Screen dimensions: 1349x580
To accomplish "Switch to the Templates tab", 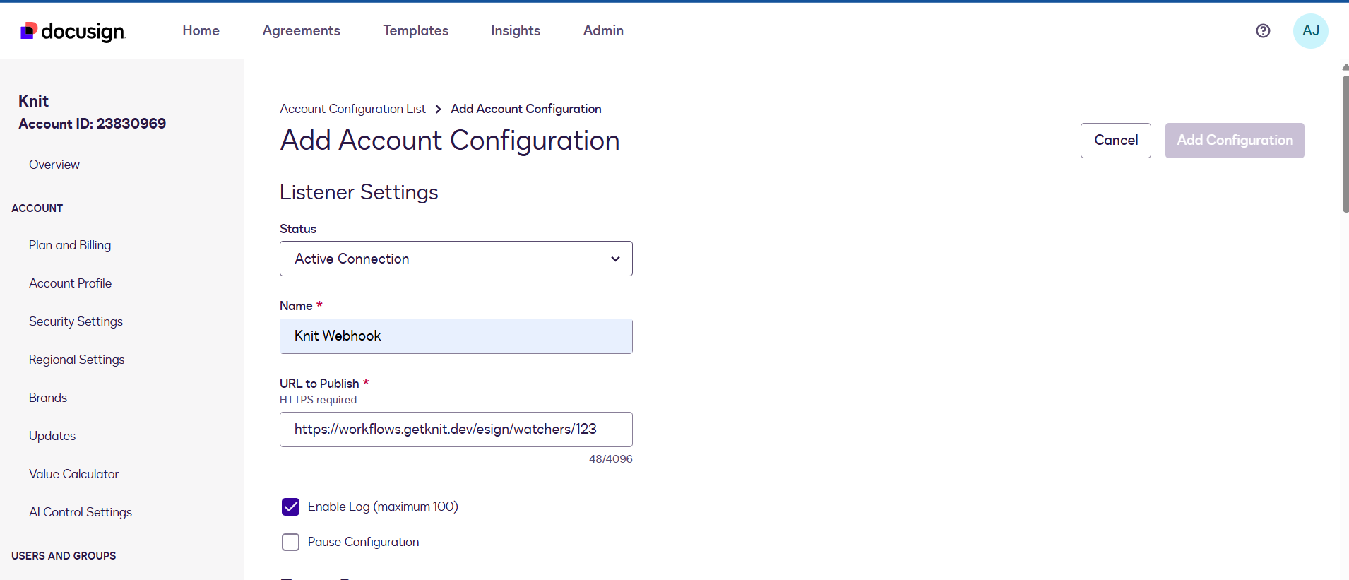I will click(x=415, y=30).
